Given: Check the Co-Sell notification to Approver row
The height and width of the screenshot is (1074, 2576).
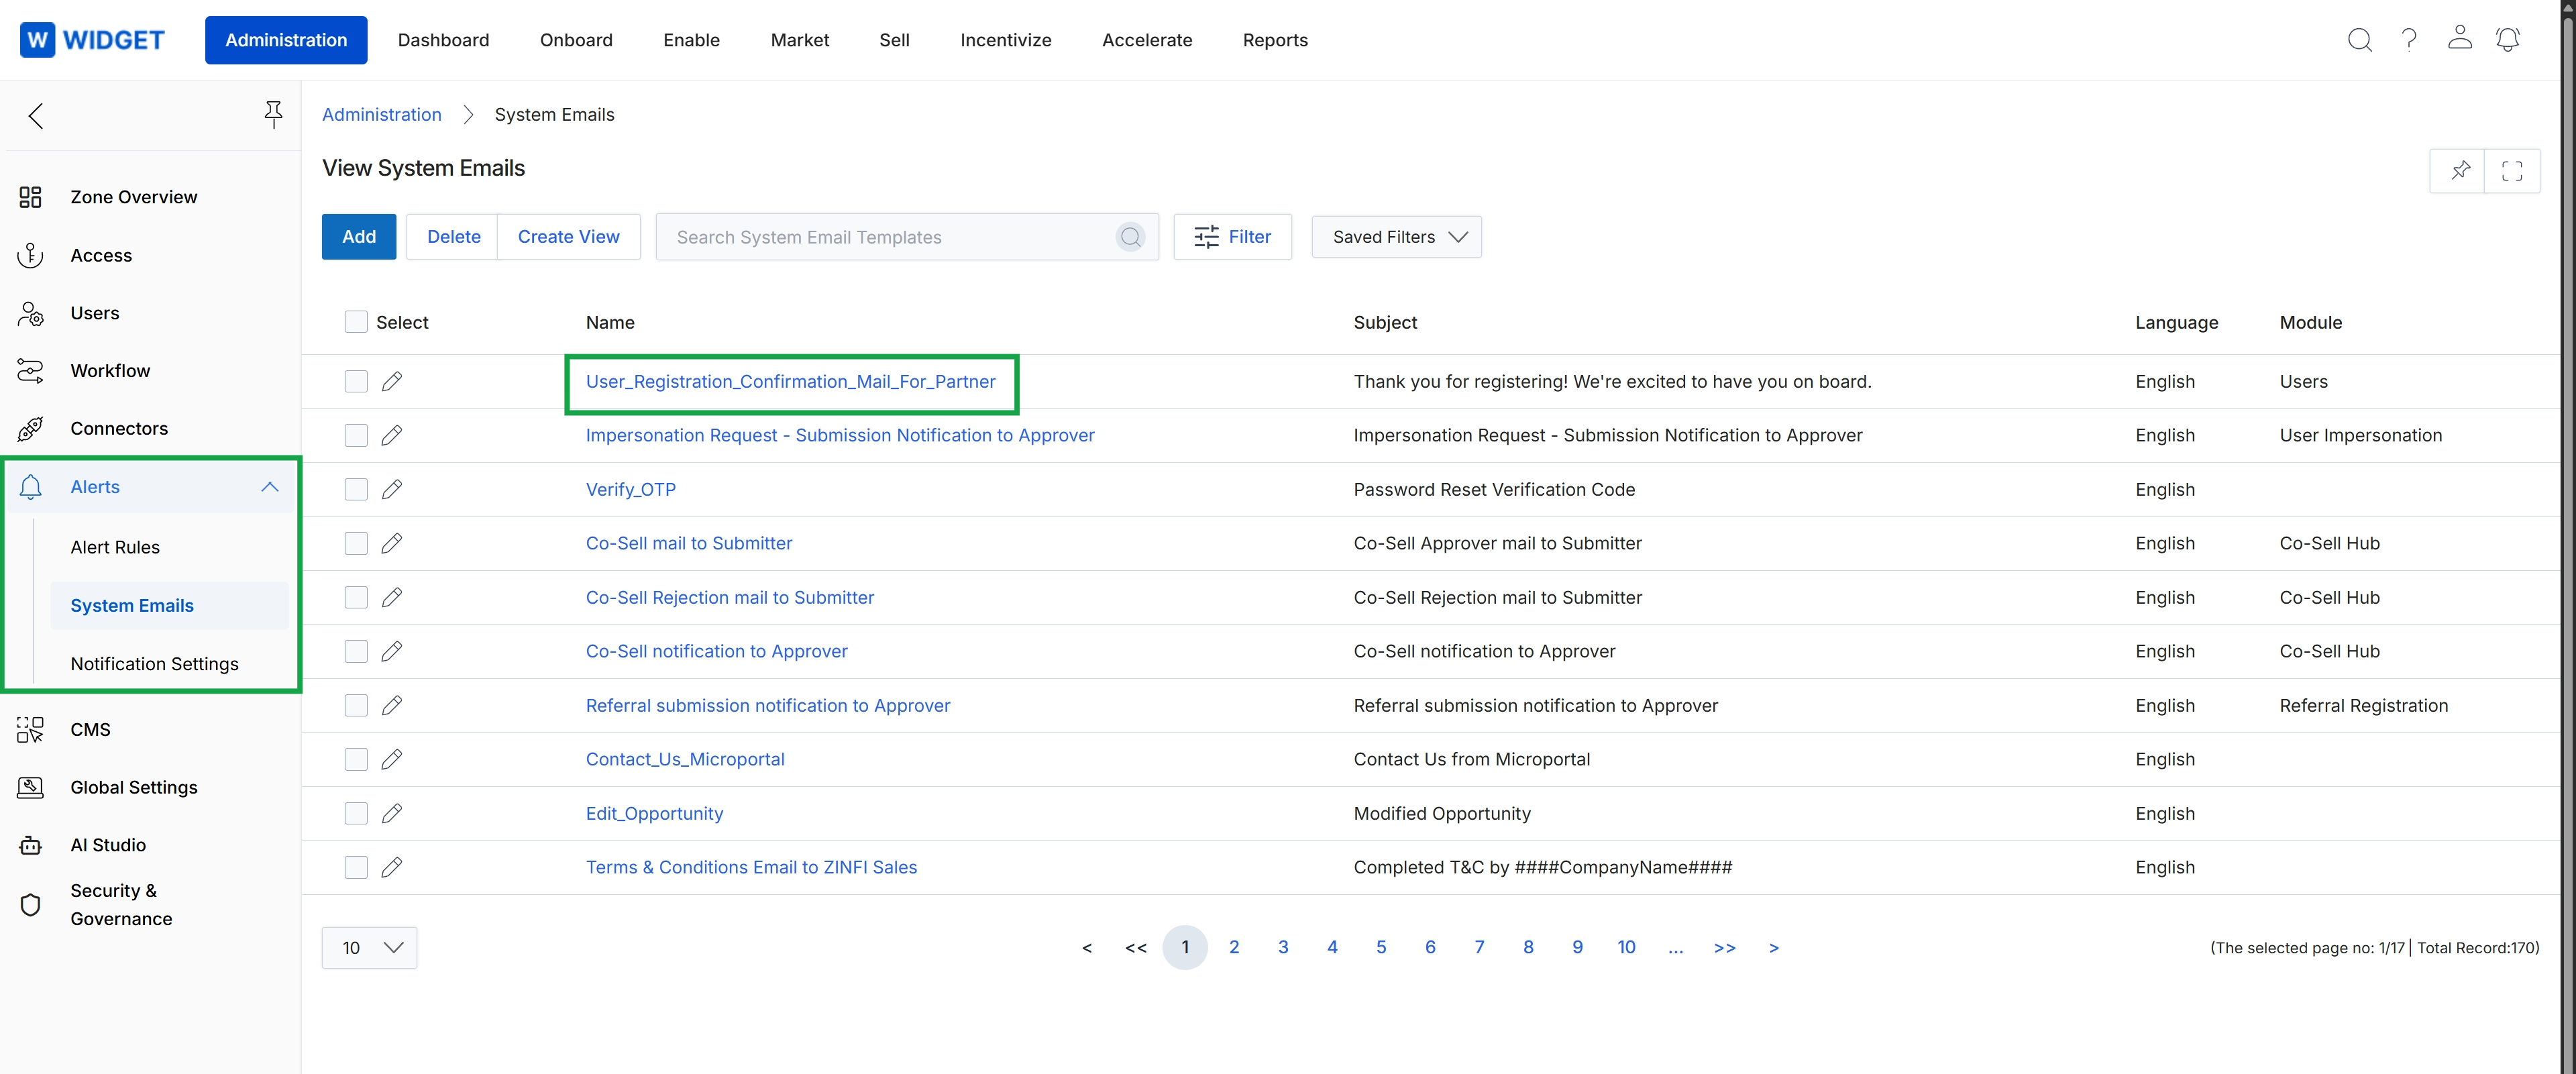Looking at the screenshot, I should pos(356,651).
